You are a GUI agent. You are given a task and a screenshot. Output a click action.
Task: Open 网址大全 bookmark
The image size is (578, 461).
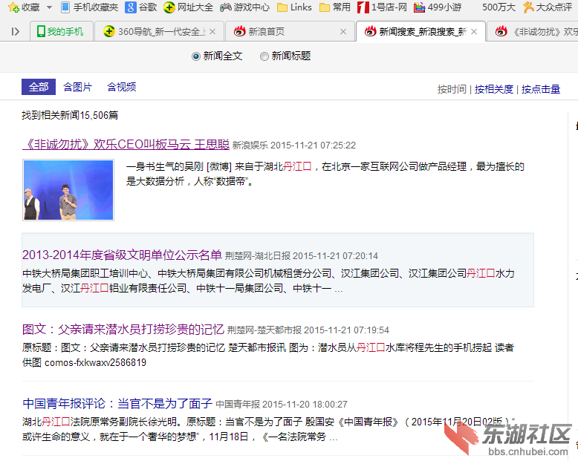(189, 7)
